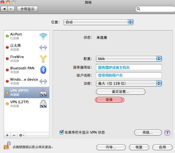
Task: Click the 点按锁按钮以防止再次更改 text
Action: coord(33,147)
